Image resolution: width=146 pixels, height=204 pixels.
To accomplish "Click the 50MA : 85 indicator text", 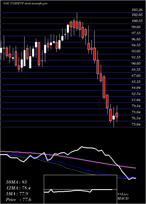I will (x=16, y=182).
